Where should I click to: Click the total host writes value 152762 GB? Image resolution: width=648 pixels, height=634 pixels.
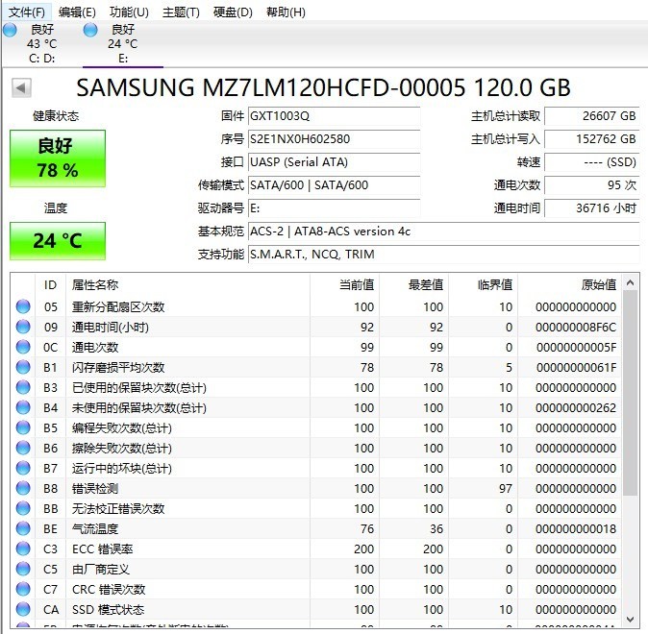tap(592, 139)
